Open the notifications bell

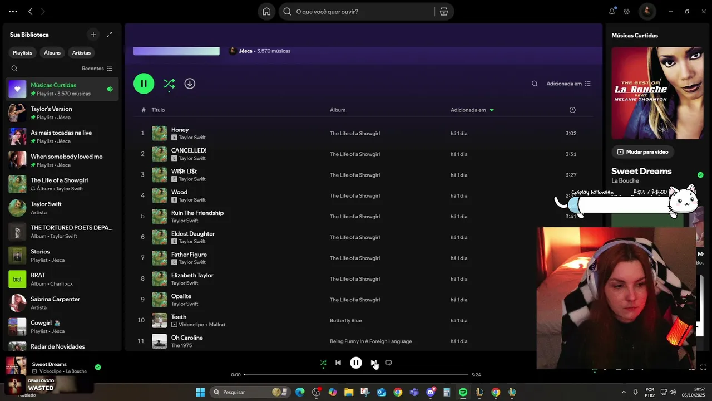(612, 11)
